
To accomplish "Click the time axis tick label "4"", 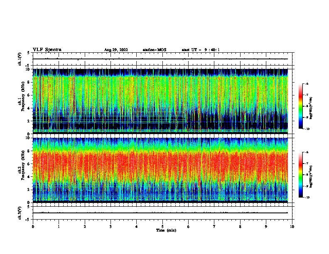I will click(x=137, y=227).
